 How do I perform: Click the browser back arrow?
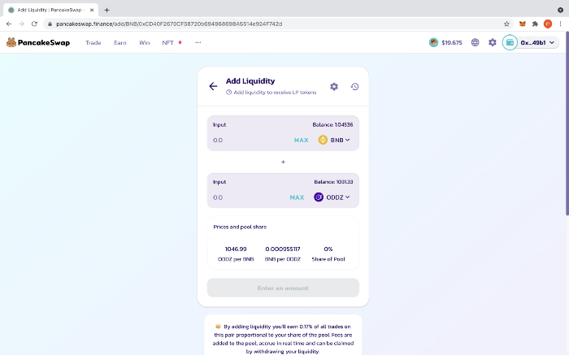(x=9, y=24)
